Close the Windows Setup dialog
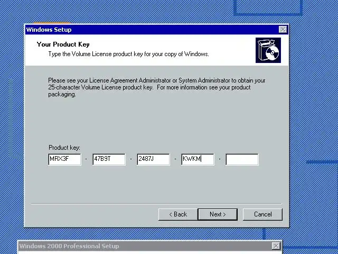 click(283, 30)
